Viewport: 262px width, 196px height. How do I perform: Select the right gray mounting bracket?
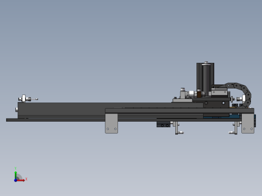pyautogui.click(x=248, y=124)
